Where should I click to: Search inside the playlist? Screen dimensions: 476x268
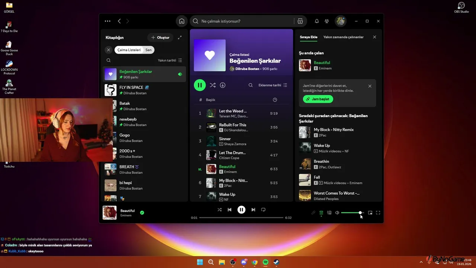point(251,85)
